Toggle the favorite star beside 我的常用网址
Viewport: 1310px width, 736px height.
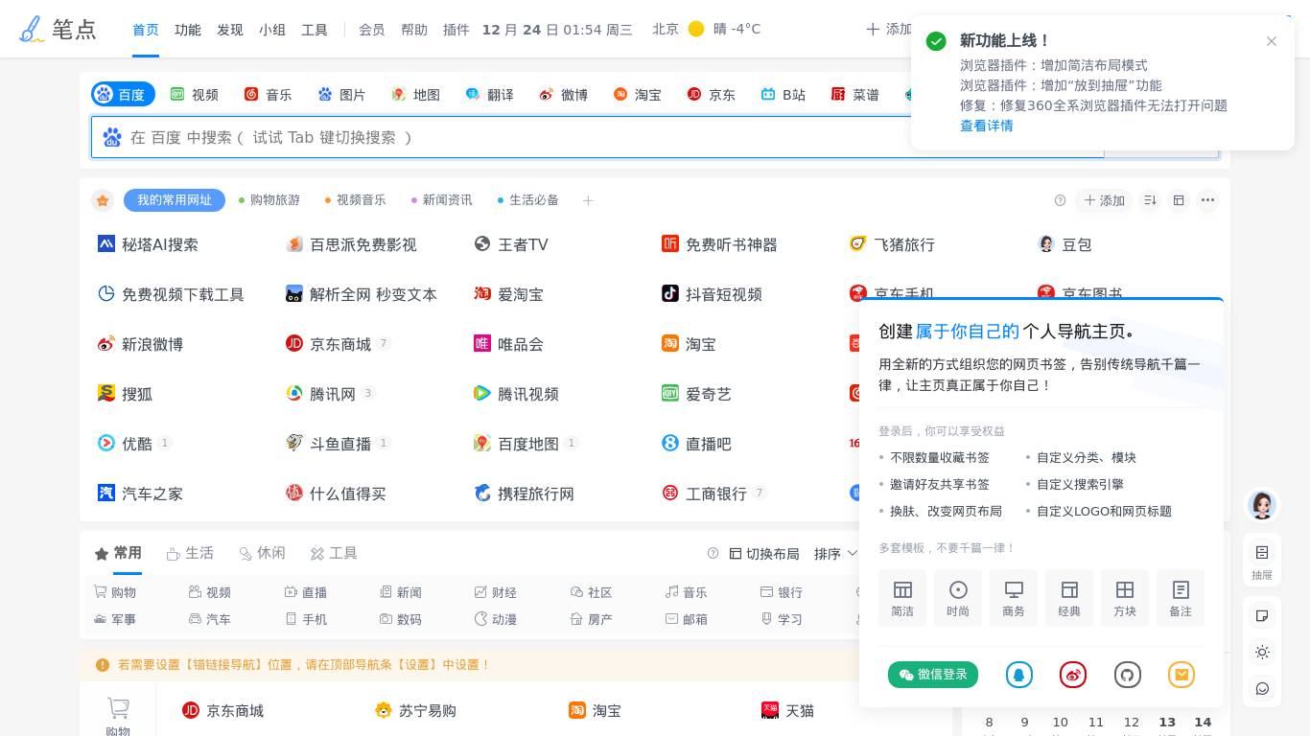coord(103,200)
